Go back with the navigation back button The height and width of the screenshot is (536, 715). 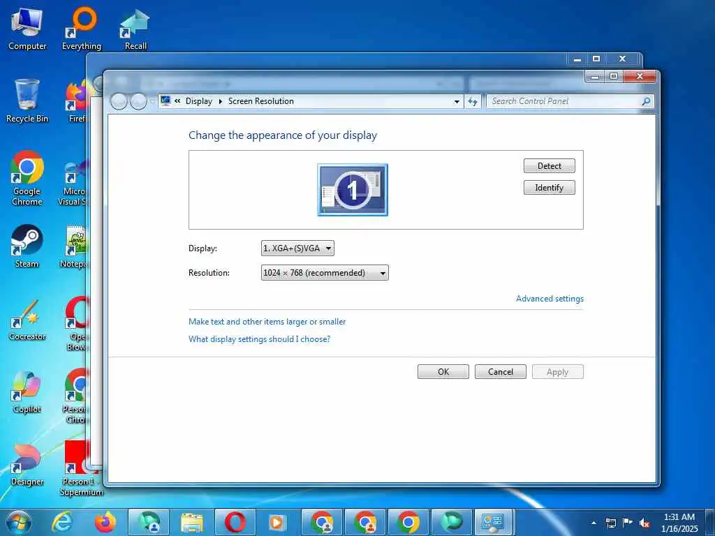point(119,101)
